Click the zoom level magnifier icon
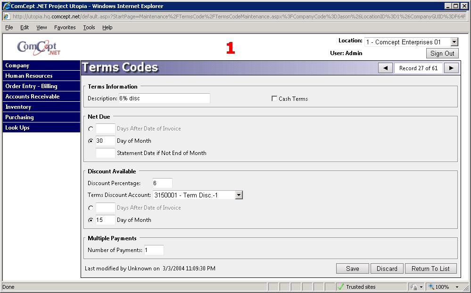 pyautogui.click(x=431, y=287)
